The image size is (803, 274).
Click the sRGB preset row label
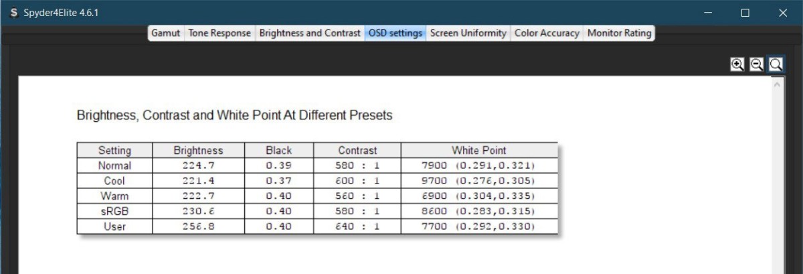(x=114, y=211)
